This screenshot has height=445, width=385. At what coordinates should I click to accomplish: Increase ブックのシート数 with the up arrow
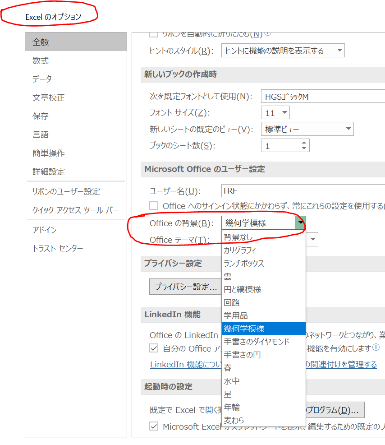(x=304, y=143)
